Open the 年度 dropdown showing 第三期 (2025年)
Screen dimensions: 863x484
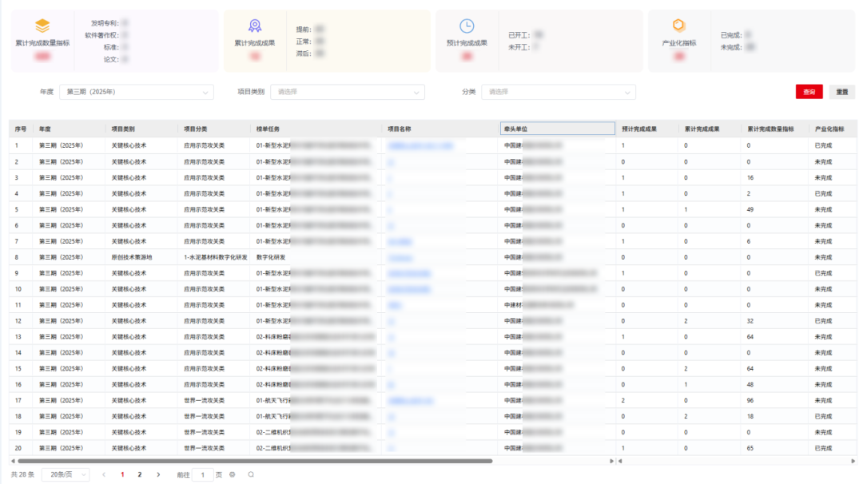(x=137, y=92)
